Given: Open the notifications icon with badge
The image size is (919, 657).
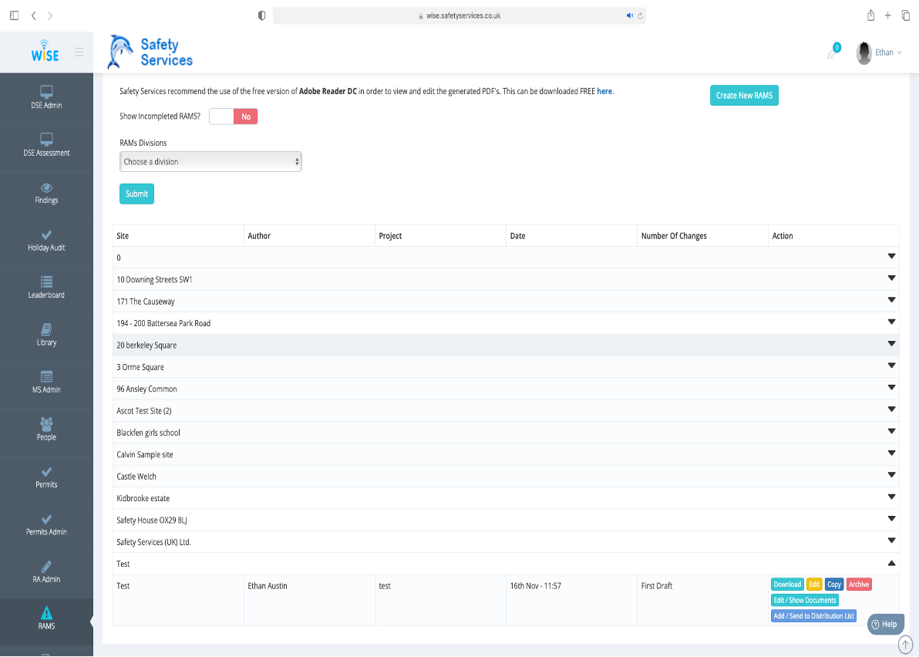Looking at the screenshot, I should 833,52.
